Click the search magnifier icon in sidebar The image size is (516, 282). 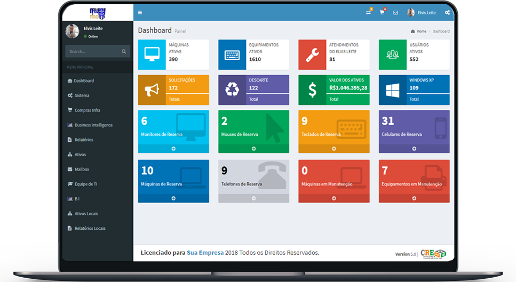pos(124,52)
